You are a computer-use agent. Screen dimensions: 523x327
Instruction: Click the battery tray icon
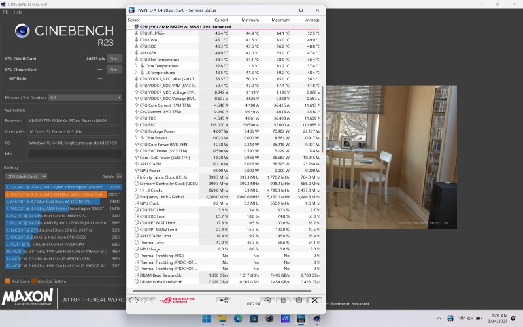tap(479, 318)
